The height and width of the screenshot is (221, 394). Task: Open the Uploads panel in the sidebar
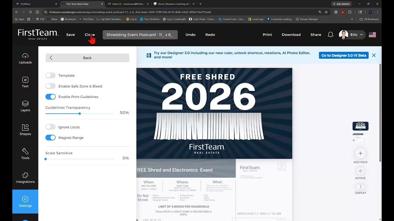(25, 58)
